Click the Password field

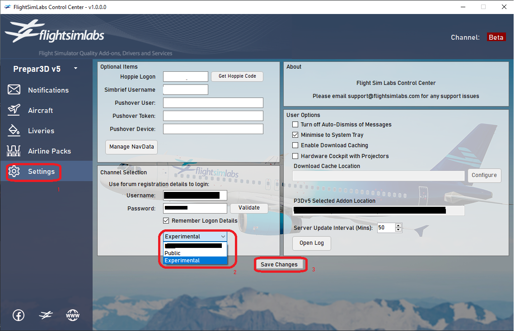coord(195,208)
